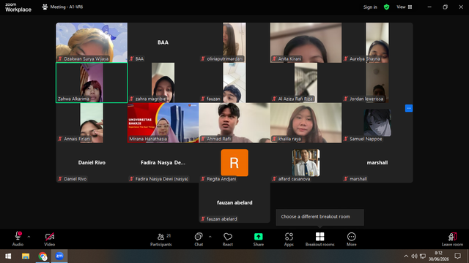The width and height of the screenshot is (469, 263).
Task: Click the Annais Firlani name label
Action: (x=77, y=139)
